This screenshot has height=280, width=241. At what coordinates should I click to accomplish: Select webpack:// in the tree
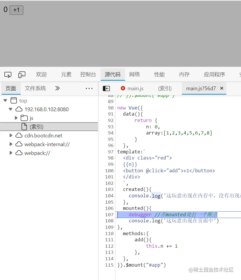(x=37, y=153)
